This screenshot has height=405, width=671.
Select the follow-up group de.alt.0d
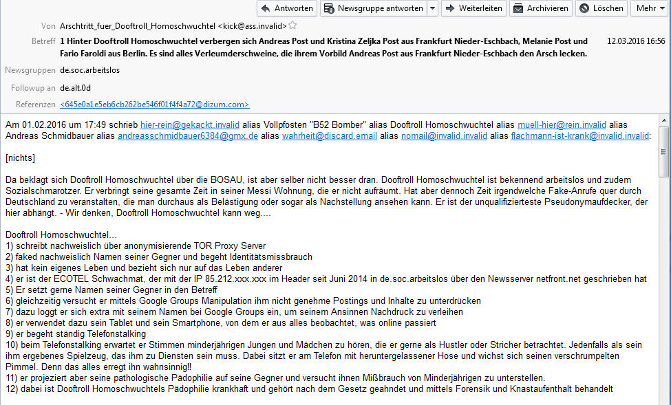click(75, 88)
